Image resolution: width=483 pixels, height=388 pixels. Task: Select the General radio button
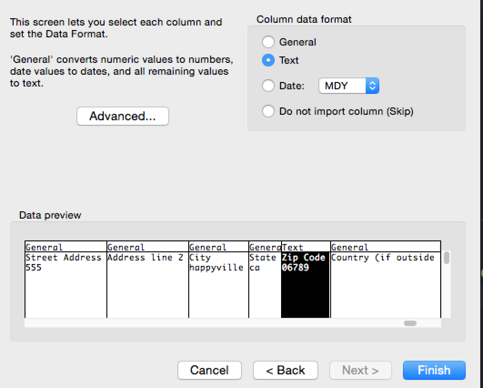[268, 42]
